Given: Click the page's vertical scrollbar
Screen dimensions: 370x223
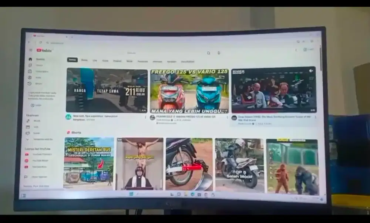Looking at the screenshot, I should [x=321, y=59].
